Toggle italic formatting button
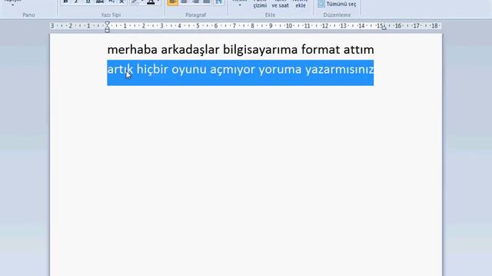492x276 pixels. click(76, 2)
